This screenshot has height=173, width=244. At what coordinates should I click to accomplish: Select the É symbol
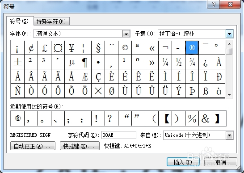coord(125,76)
